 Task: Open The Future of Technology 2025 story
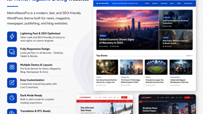(131, 81)
